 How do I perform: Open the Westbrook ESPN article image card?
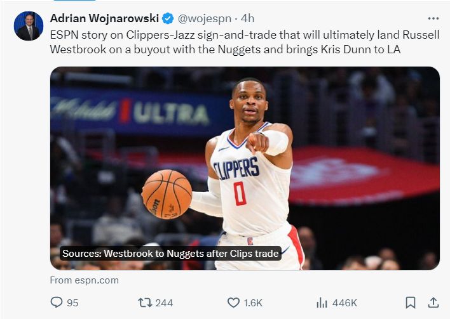(x=245, y=168)
